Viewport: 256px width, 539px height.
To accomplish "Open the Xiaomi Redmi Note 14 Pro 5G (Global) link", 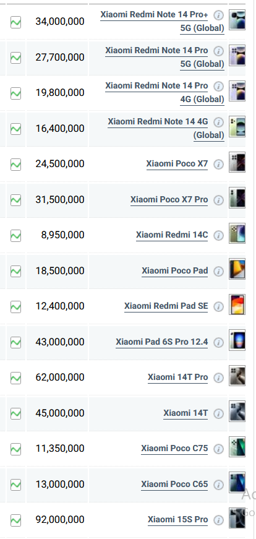I will click(165, 57).
